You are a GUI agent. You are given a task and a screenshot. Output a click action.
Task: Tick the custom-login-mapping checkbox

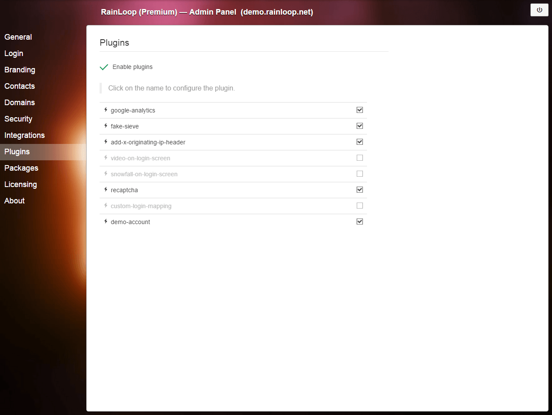(x=360, y=206)
